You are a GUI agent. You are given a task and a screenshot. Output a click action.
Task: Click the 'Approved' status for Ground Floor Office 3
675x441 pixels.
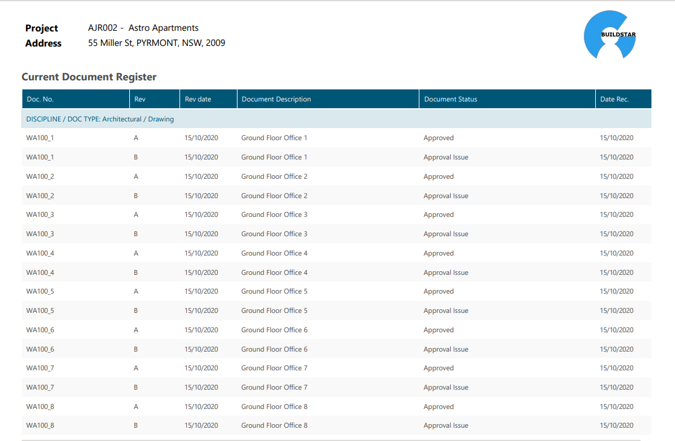(439, 215)
